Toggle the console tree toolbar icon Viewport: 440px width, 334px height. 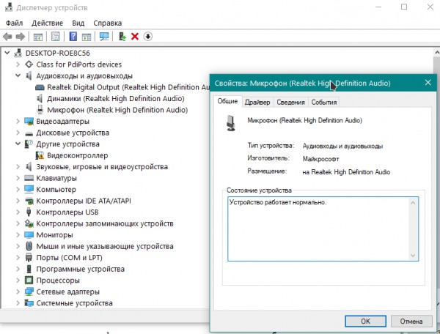click(x=38, y=37)
